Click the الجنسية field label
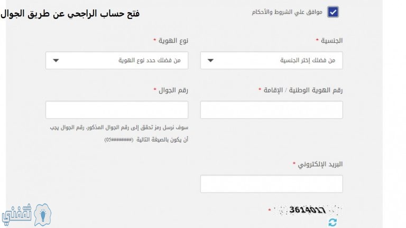 tap(331, 41)
